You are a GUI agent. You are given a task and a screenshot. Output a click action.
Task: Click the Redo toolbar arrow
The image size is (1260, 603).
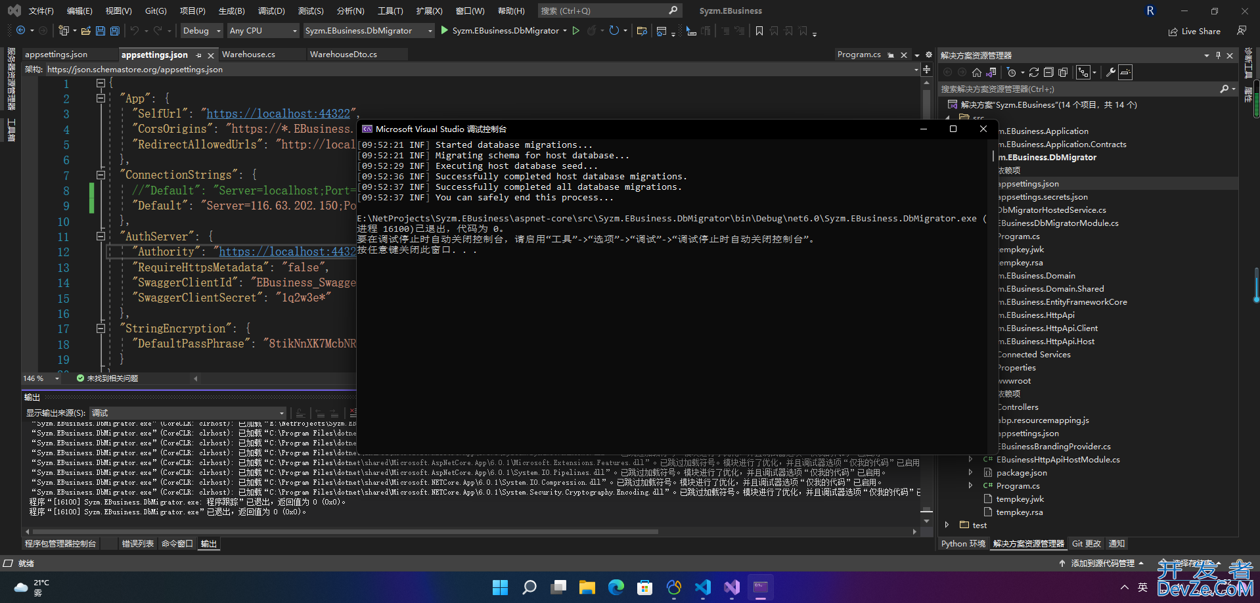pos(158,31)
